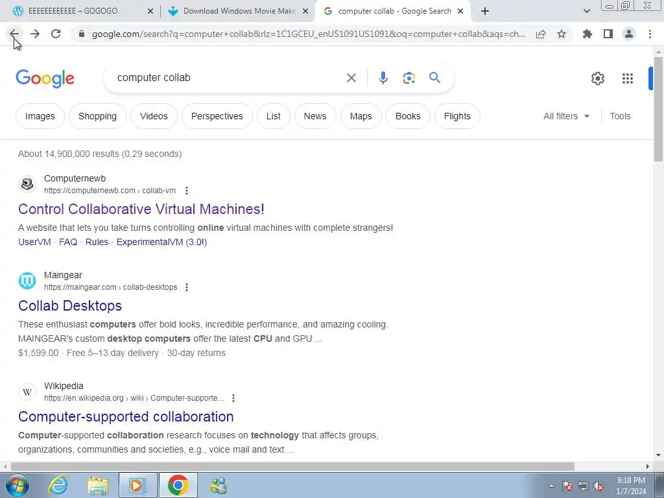Open Windows Media Player from the taskbar
Image resolution: width=664 pixels, height=498 pixels.
pyautogui.click(x=137, y=485)
